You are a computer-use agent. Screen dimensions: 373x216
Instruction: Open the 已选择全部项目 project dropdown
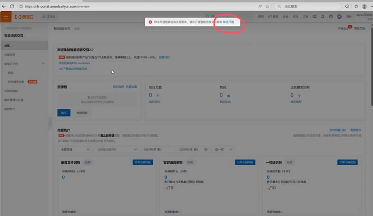[x=117, y=149]
